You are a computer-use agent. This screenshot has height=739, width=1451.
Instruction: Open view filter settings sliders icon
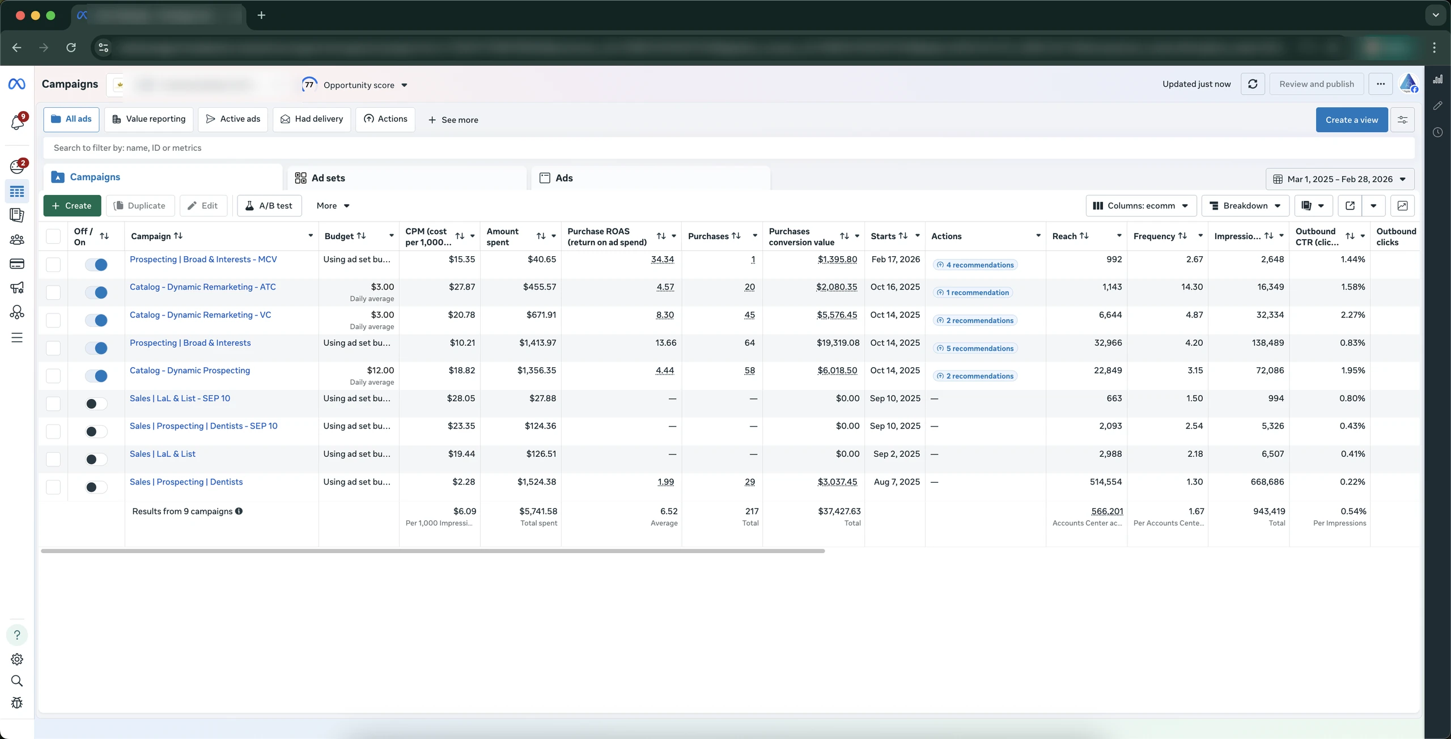click(x=1403, y=120)
